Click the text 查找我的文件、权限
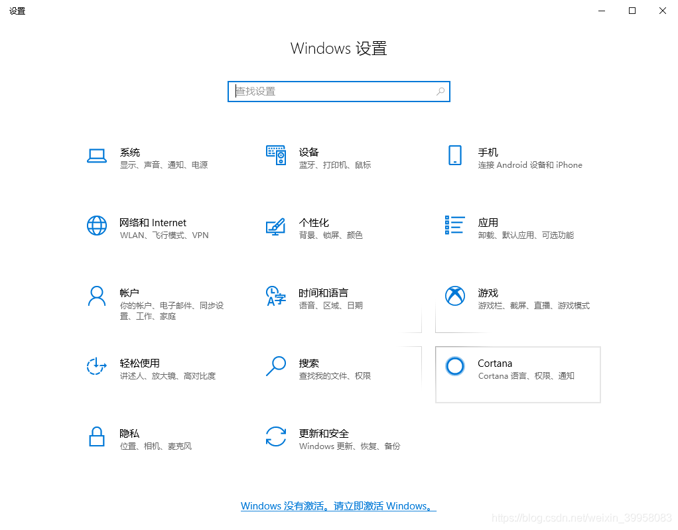Viewport: 678px width, 530px height. point(334,375)
